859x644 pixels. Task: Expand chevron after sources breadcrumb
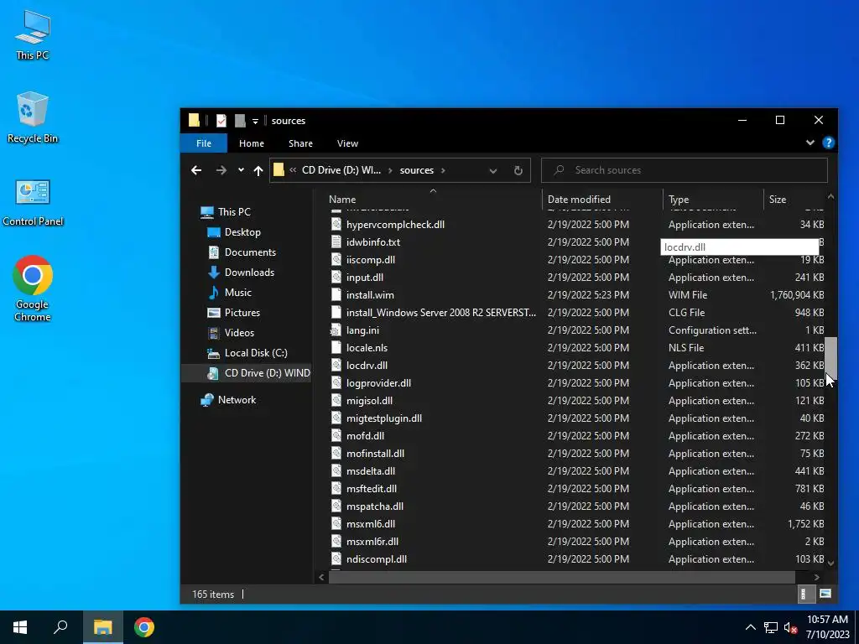tap(443, 170)
